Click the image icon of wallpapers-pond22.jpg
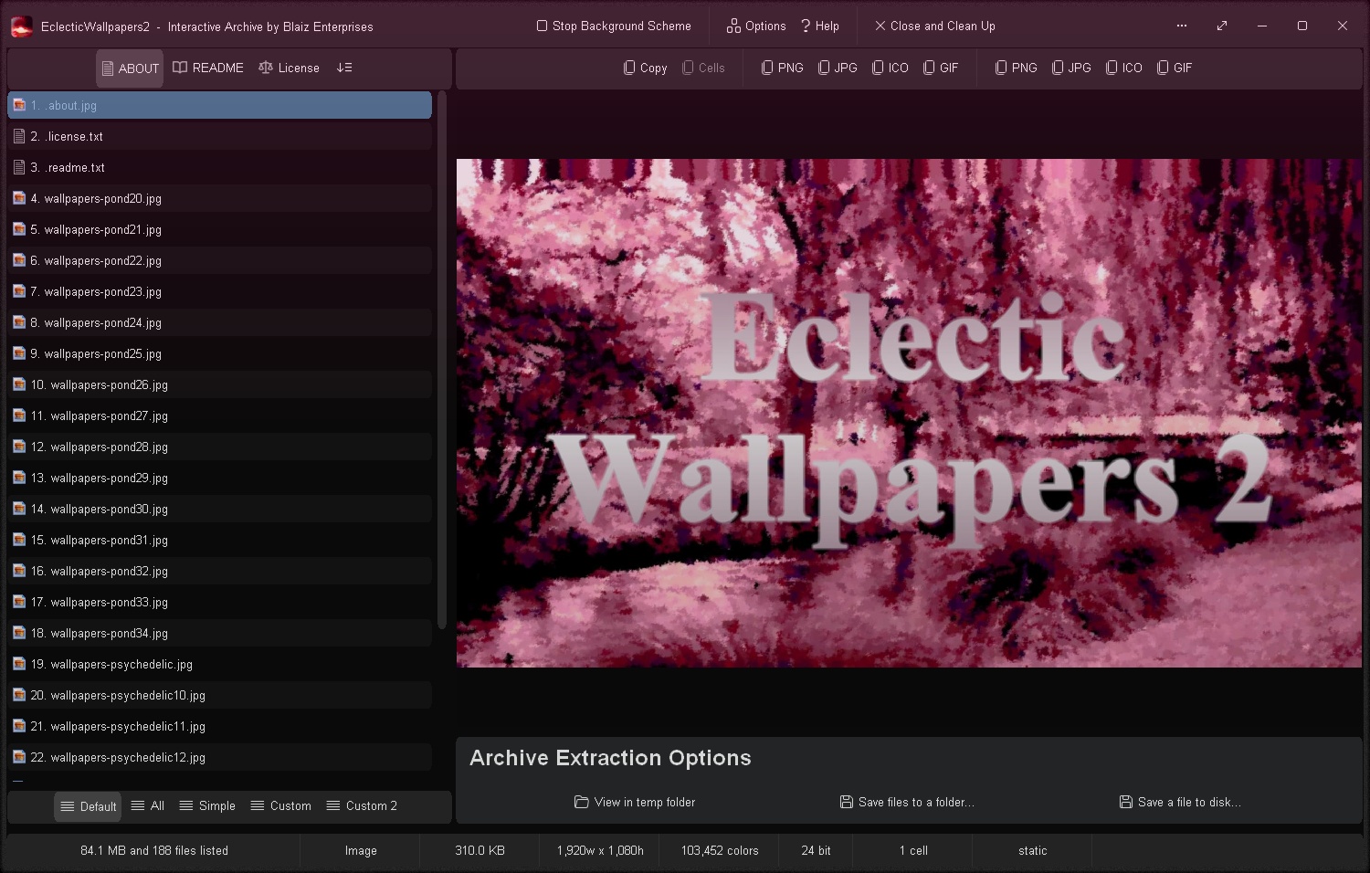 [x=19, y=260]
